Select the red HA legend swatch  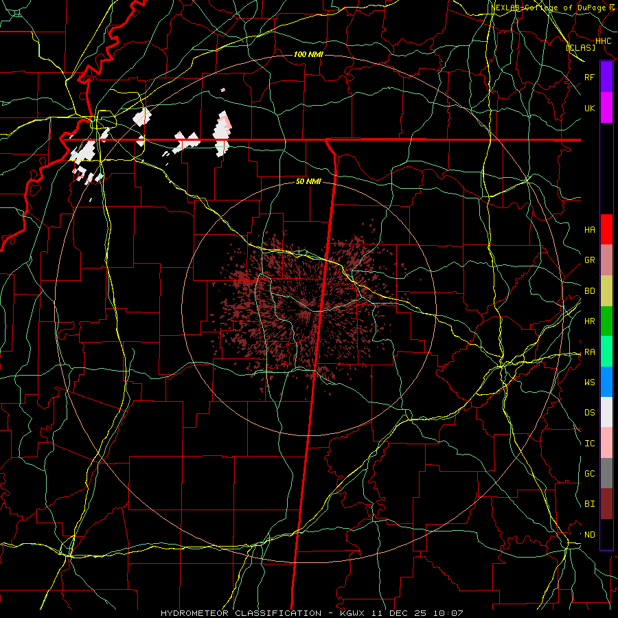click(x=606, y=229)
